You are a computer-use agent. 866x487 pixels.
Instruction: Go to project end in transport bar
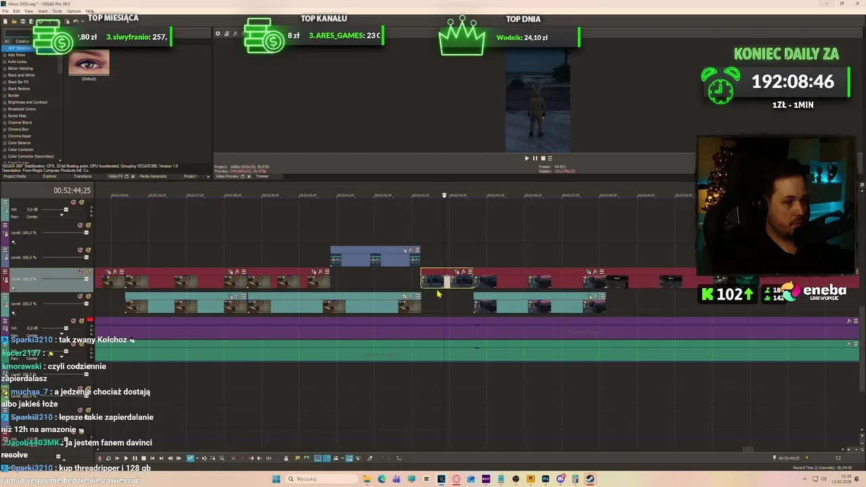click(161, 458)
